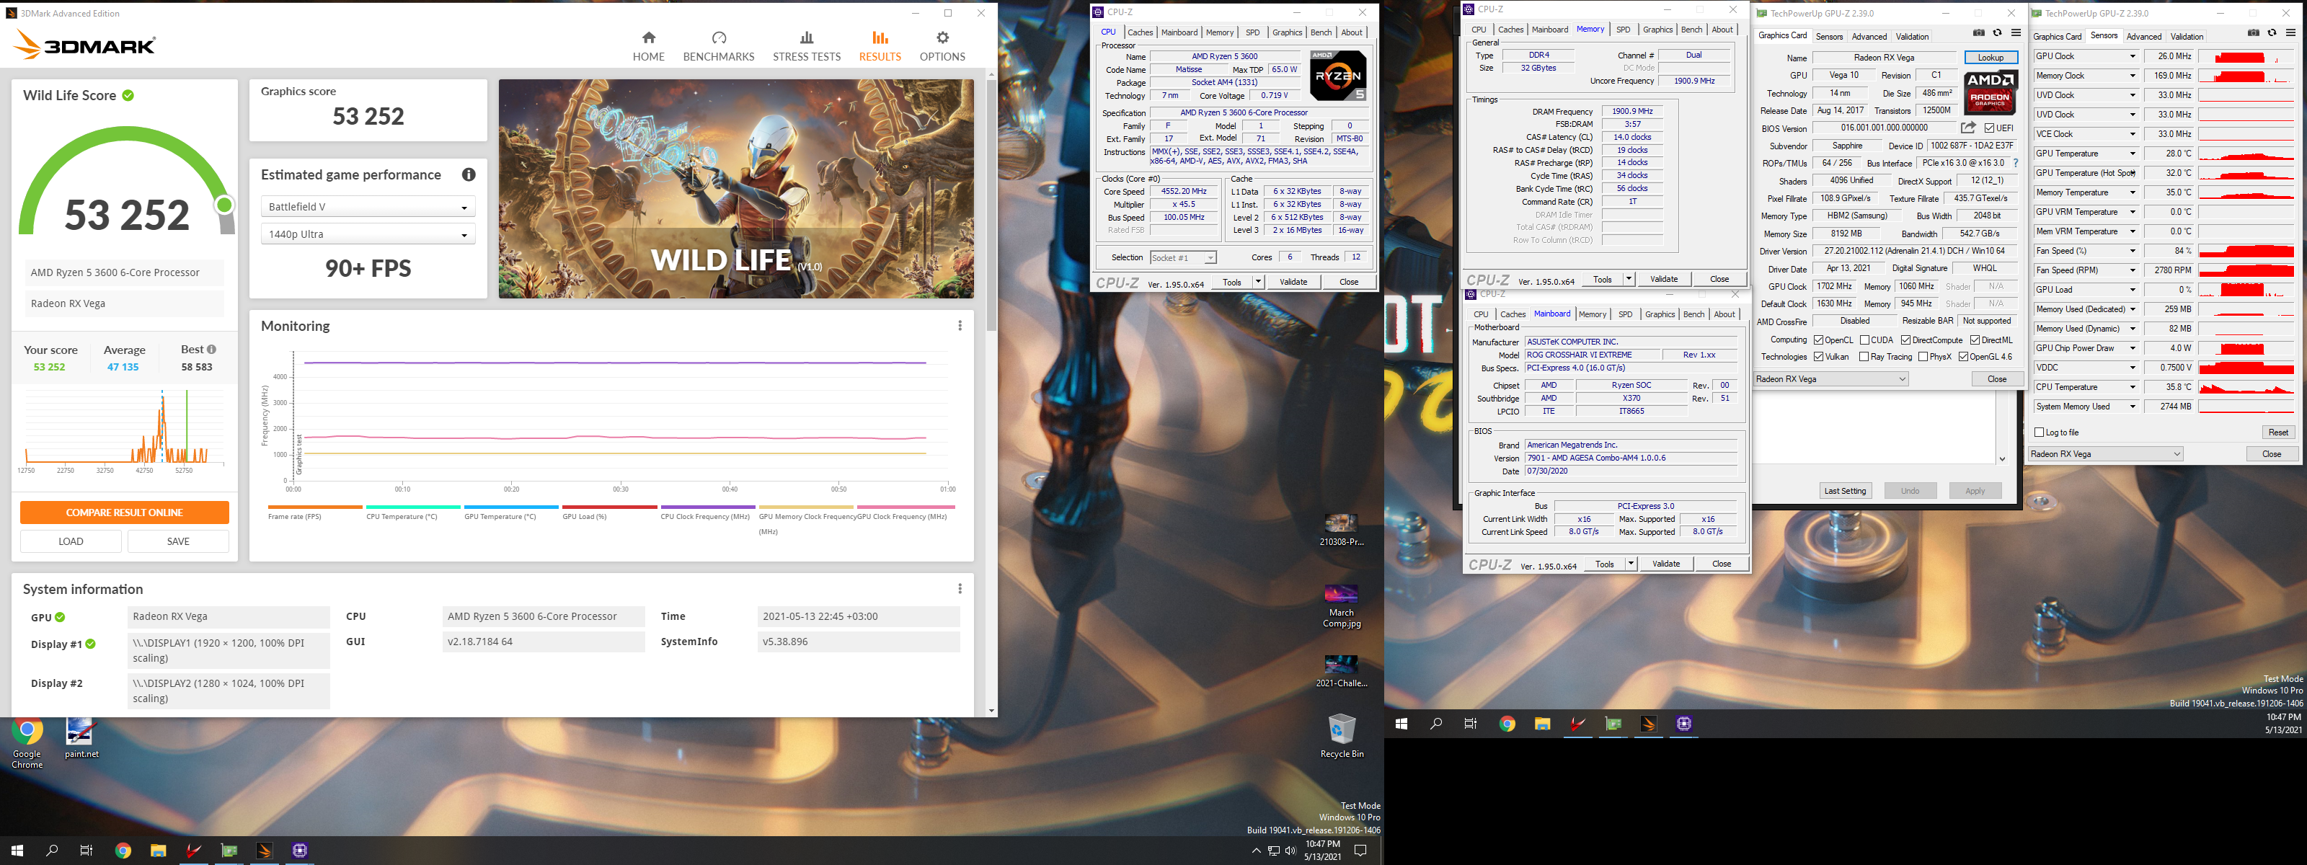
Task: Open the Socket #1 selection dropdown in CPU-Z
Action: point(1183,258)
